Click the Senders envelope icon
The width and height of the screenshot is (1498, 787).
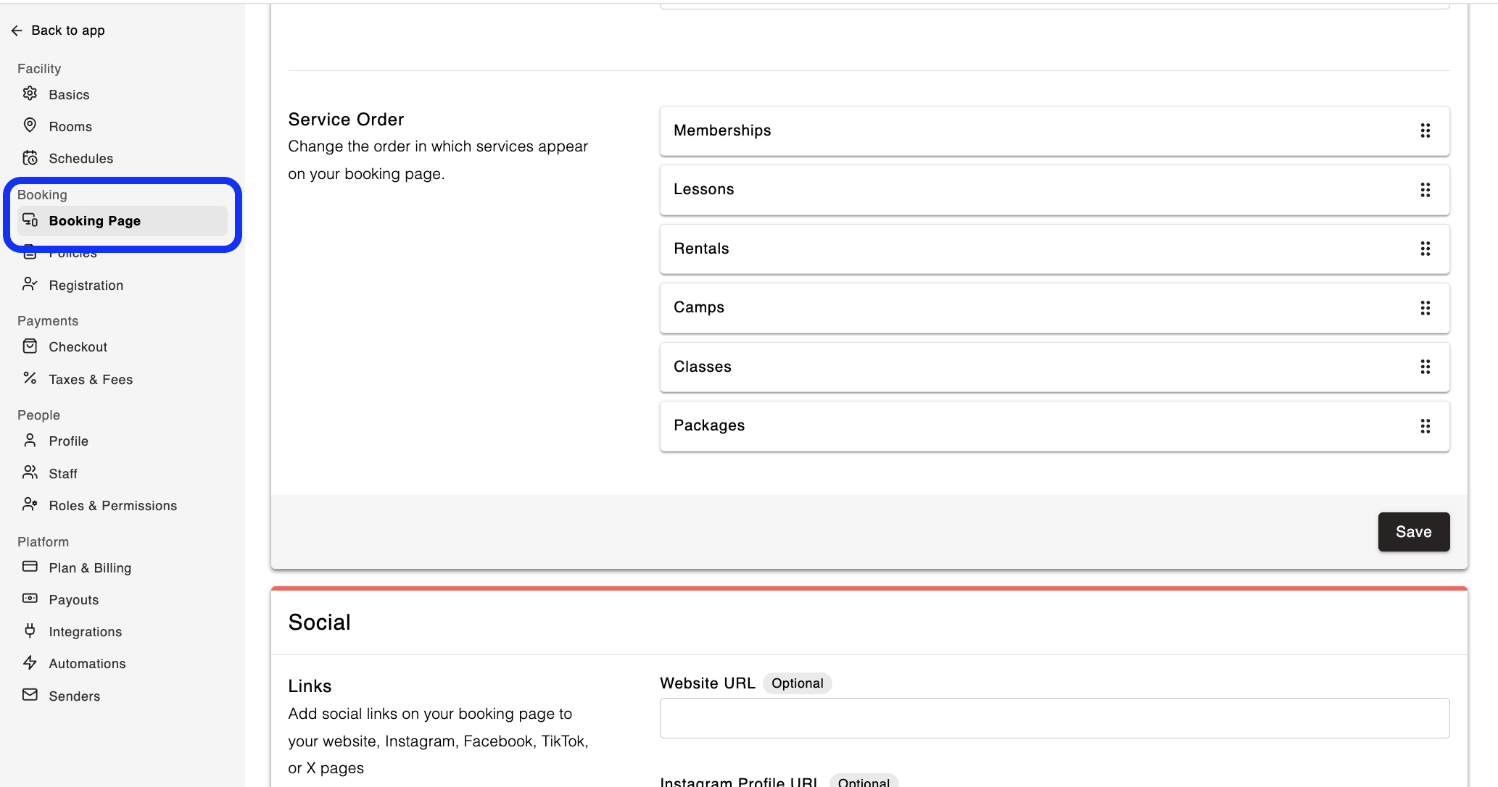coord(30,695)
